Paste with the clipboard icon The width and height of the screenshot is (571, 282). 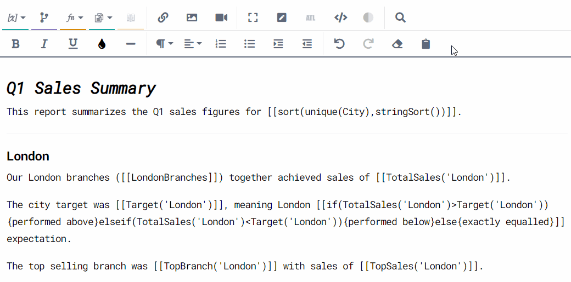tap(426, 44)
